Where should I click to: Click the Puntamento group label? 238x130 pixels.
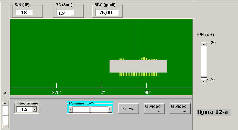(81, 103)
